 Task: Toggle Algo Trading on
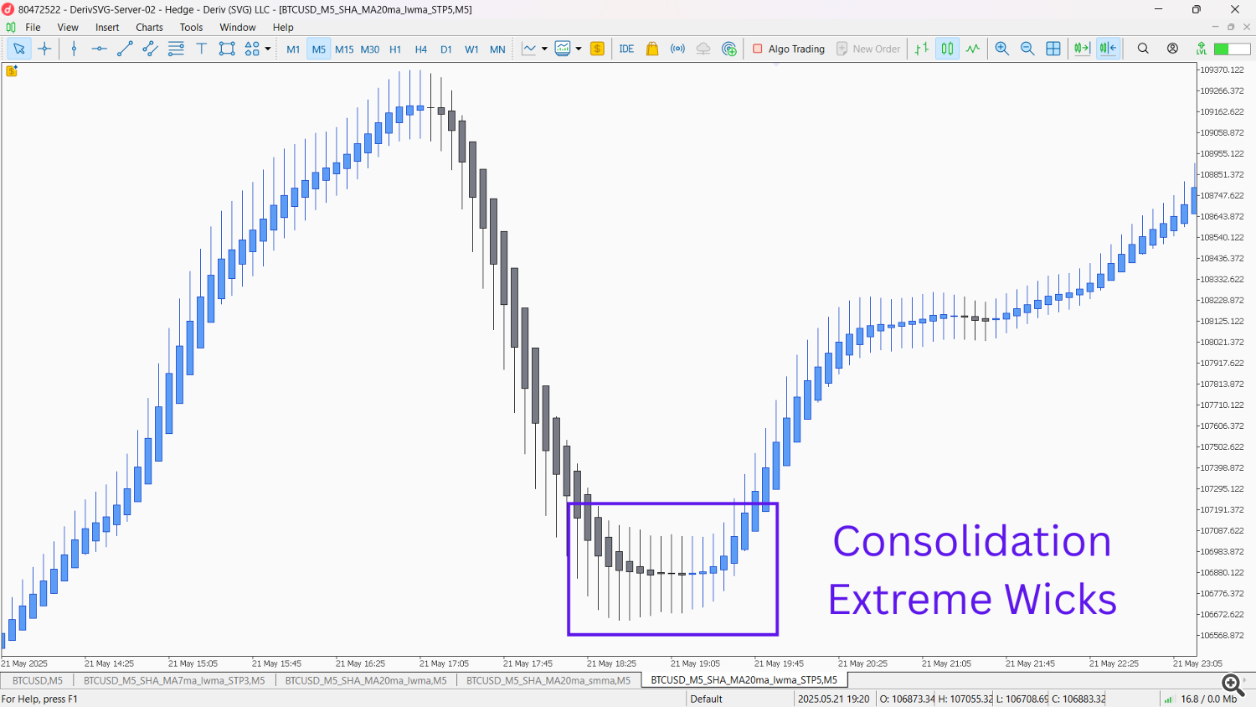pyautogui.click(x=788, y=49)
